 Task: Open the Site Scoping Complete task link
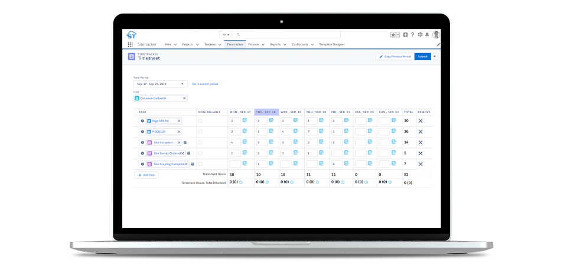click(170, 164)
